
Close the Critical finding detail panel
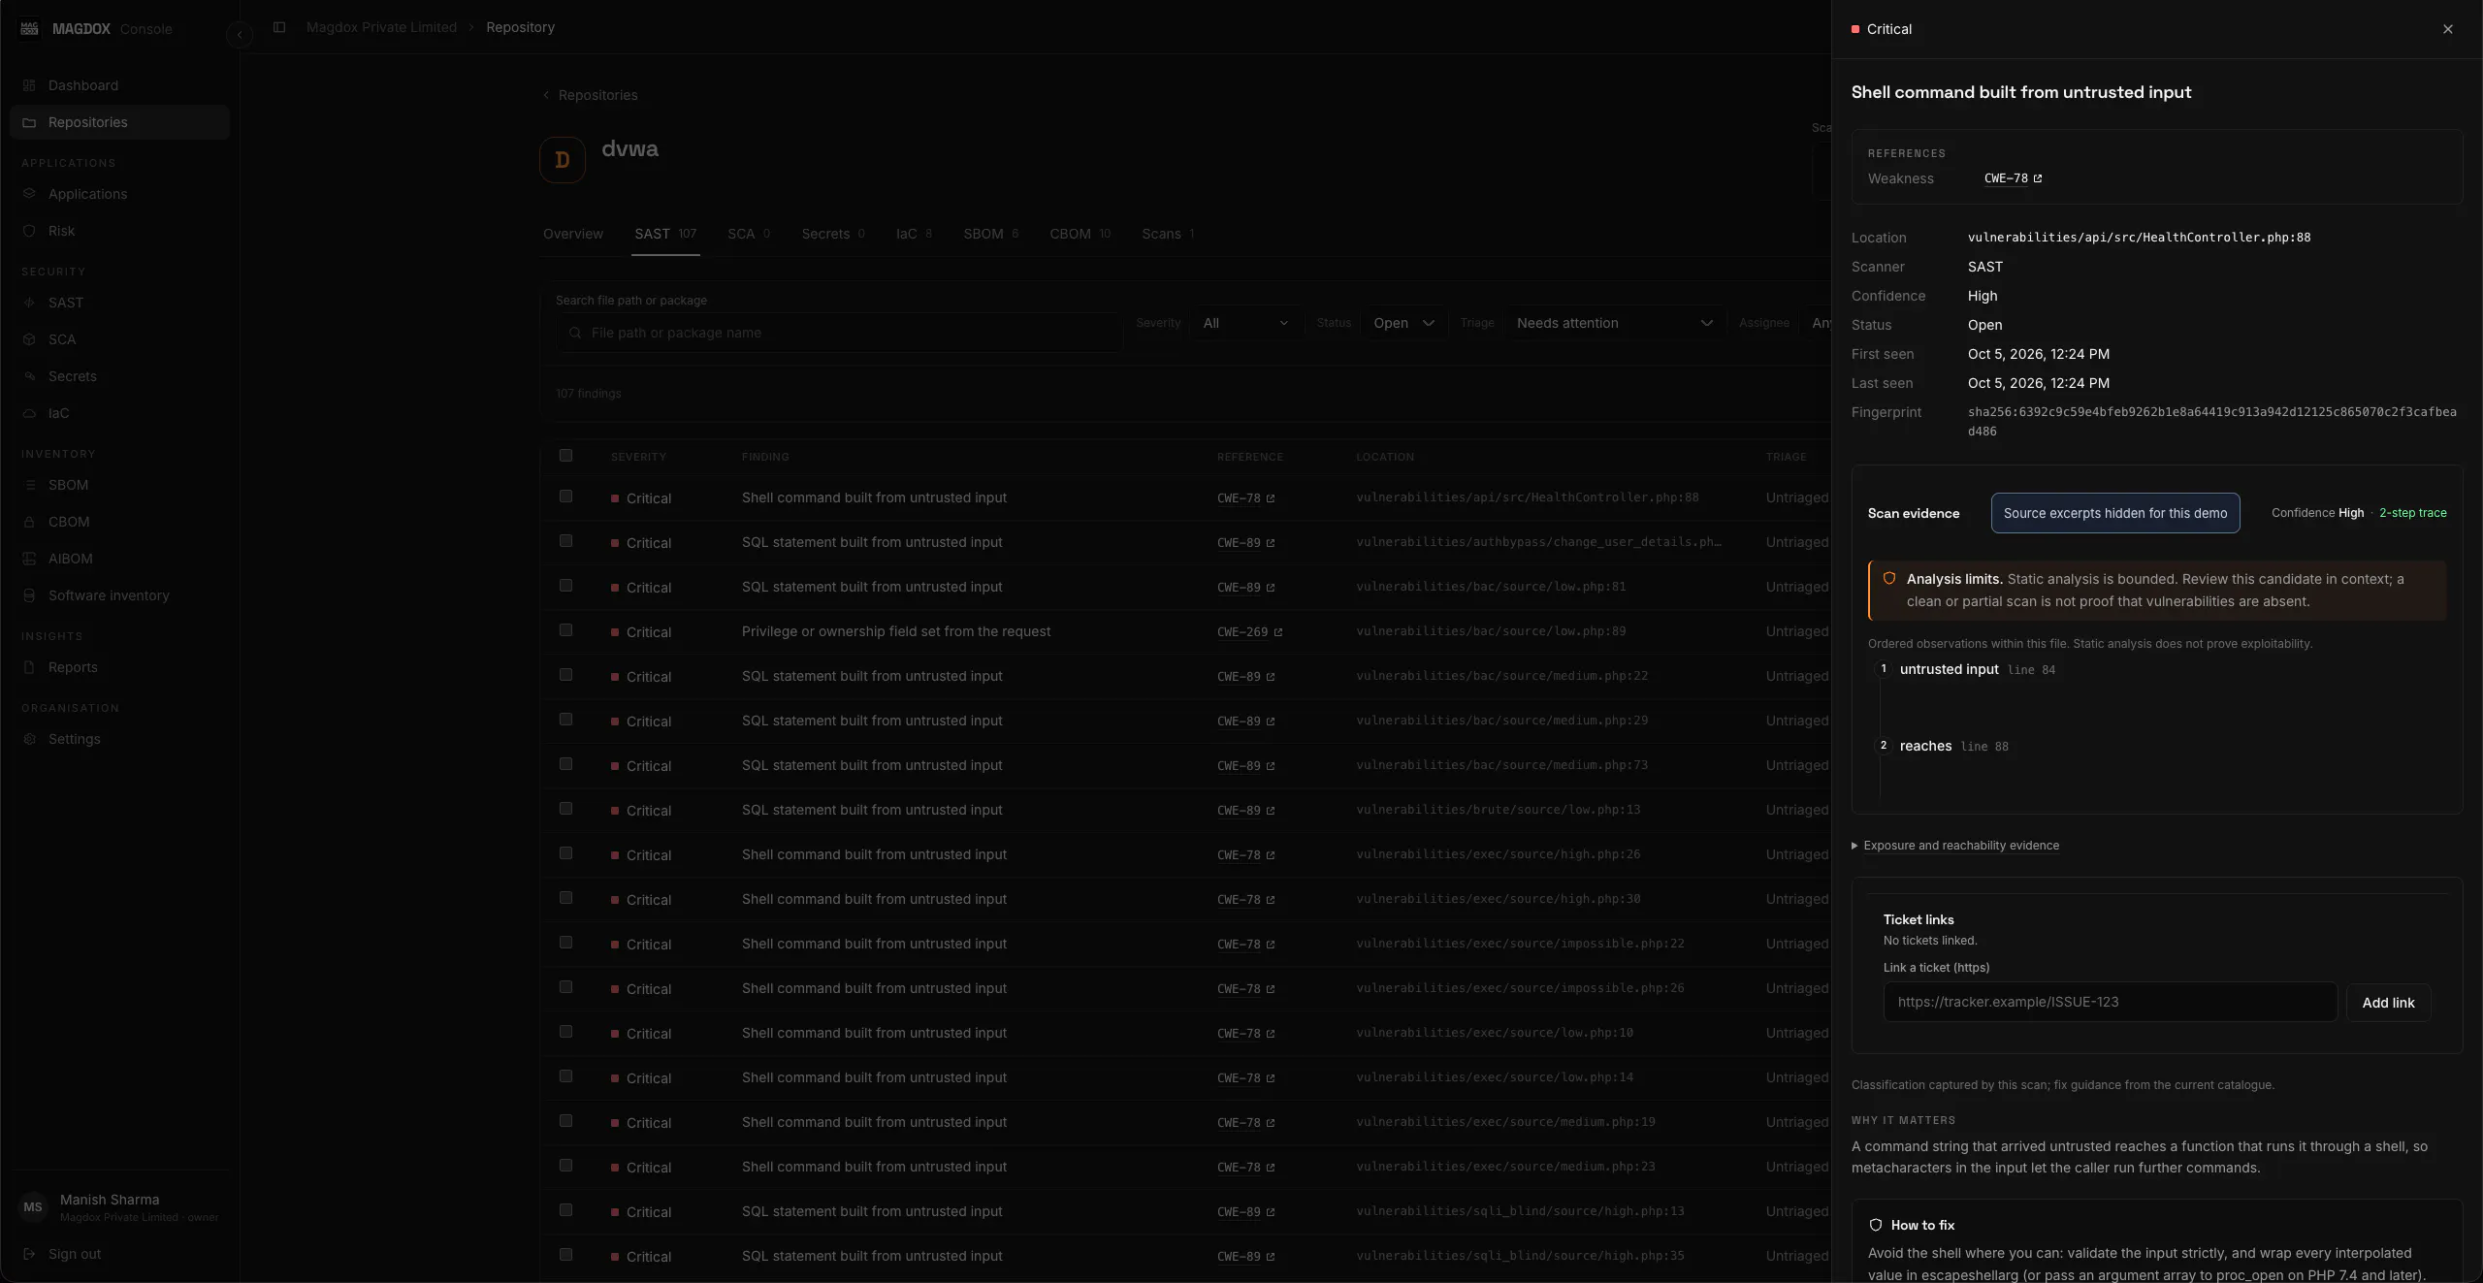2448,29
